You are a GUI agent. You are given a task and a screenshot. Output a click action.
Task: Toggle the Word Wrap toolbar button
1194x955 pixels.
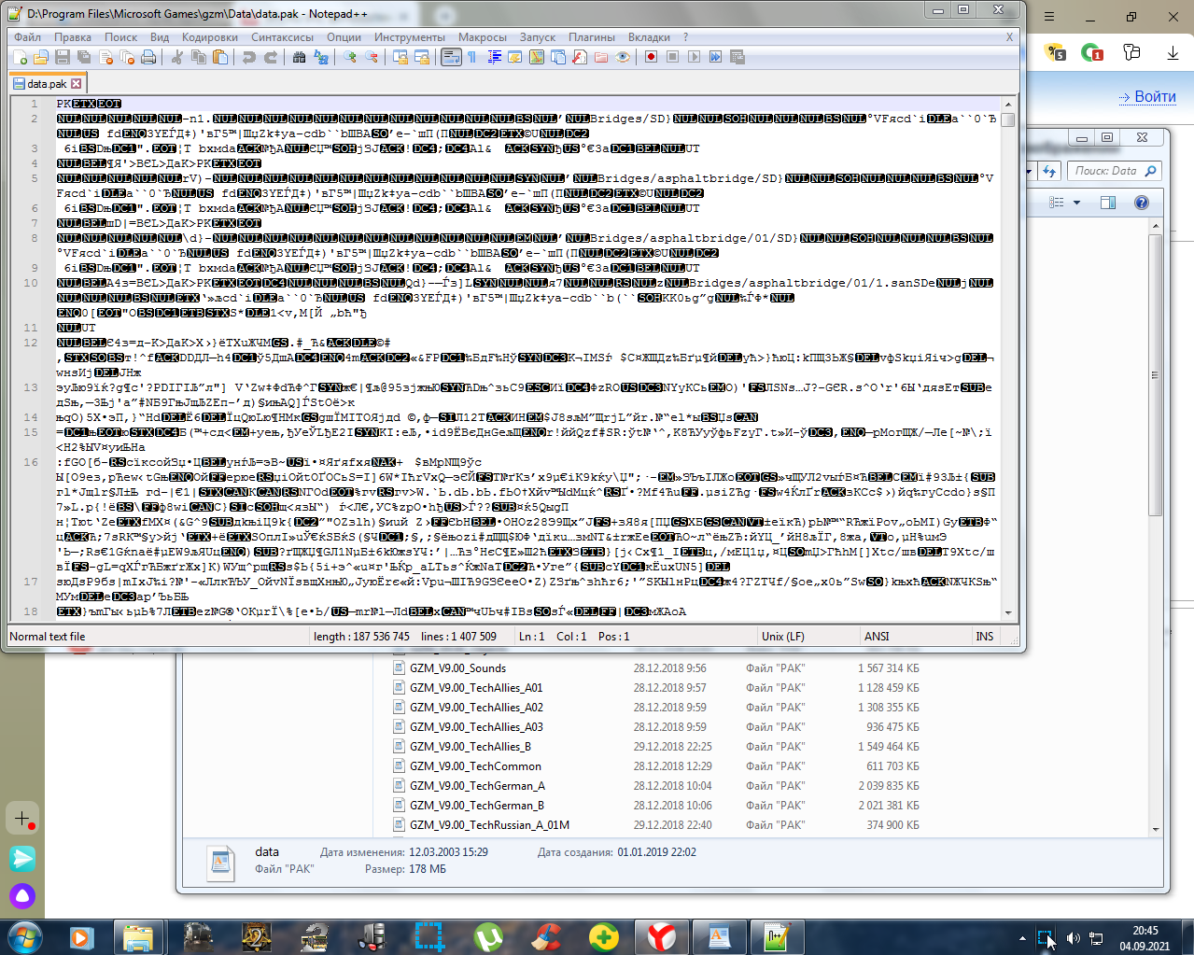point(451,58)
